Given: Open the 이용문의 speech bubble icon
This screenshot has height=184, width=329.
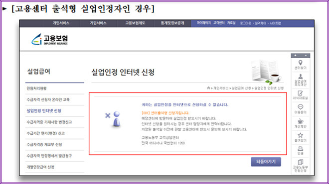Looking at the screenshot, I should pos(300,107).
